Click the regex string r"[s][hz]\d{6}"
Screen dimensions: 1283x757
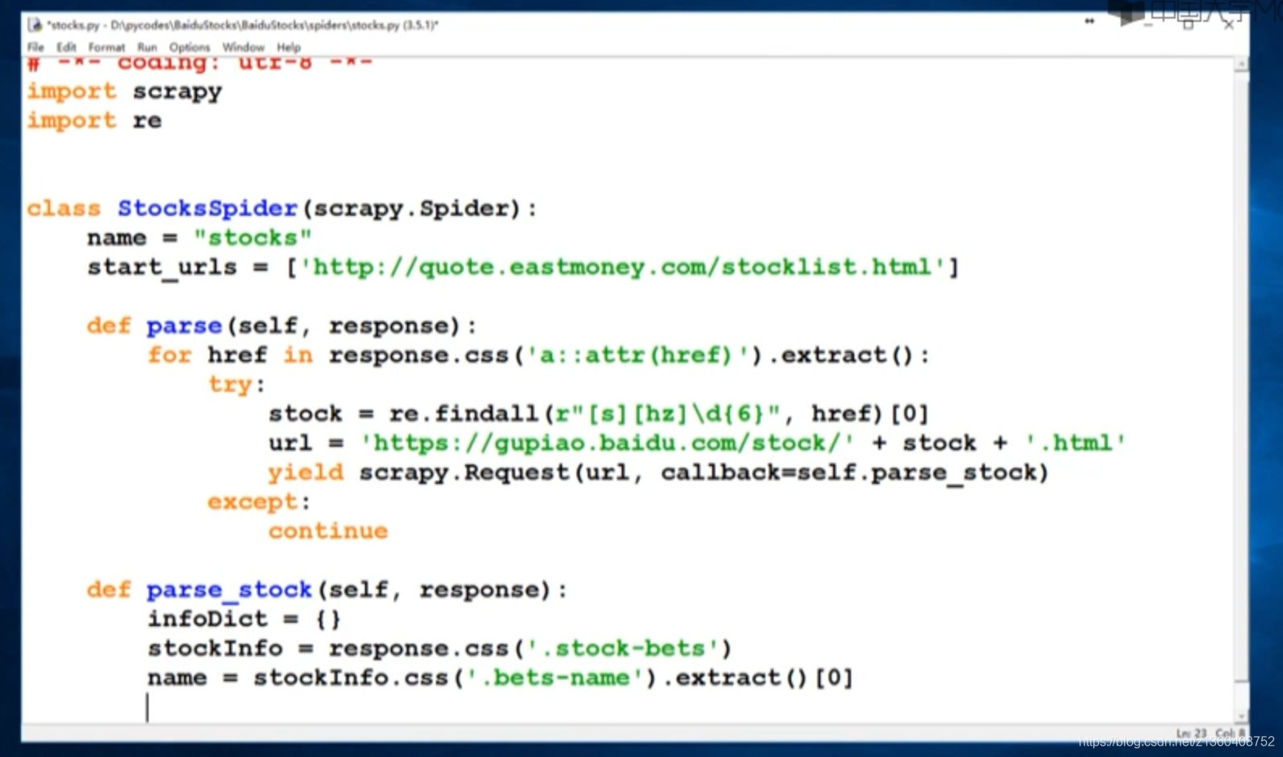click(668, 414)
